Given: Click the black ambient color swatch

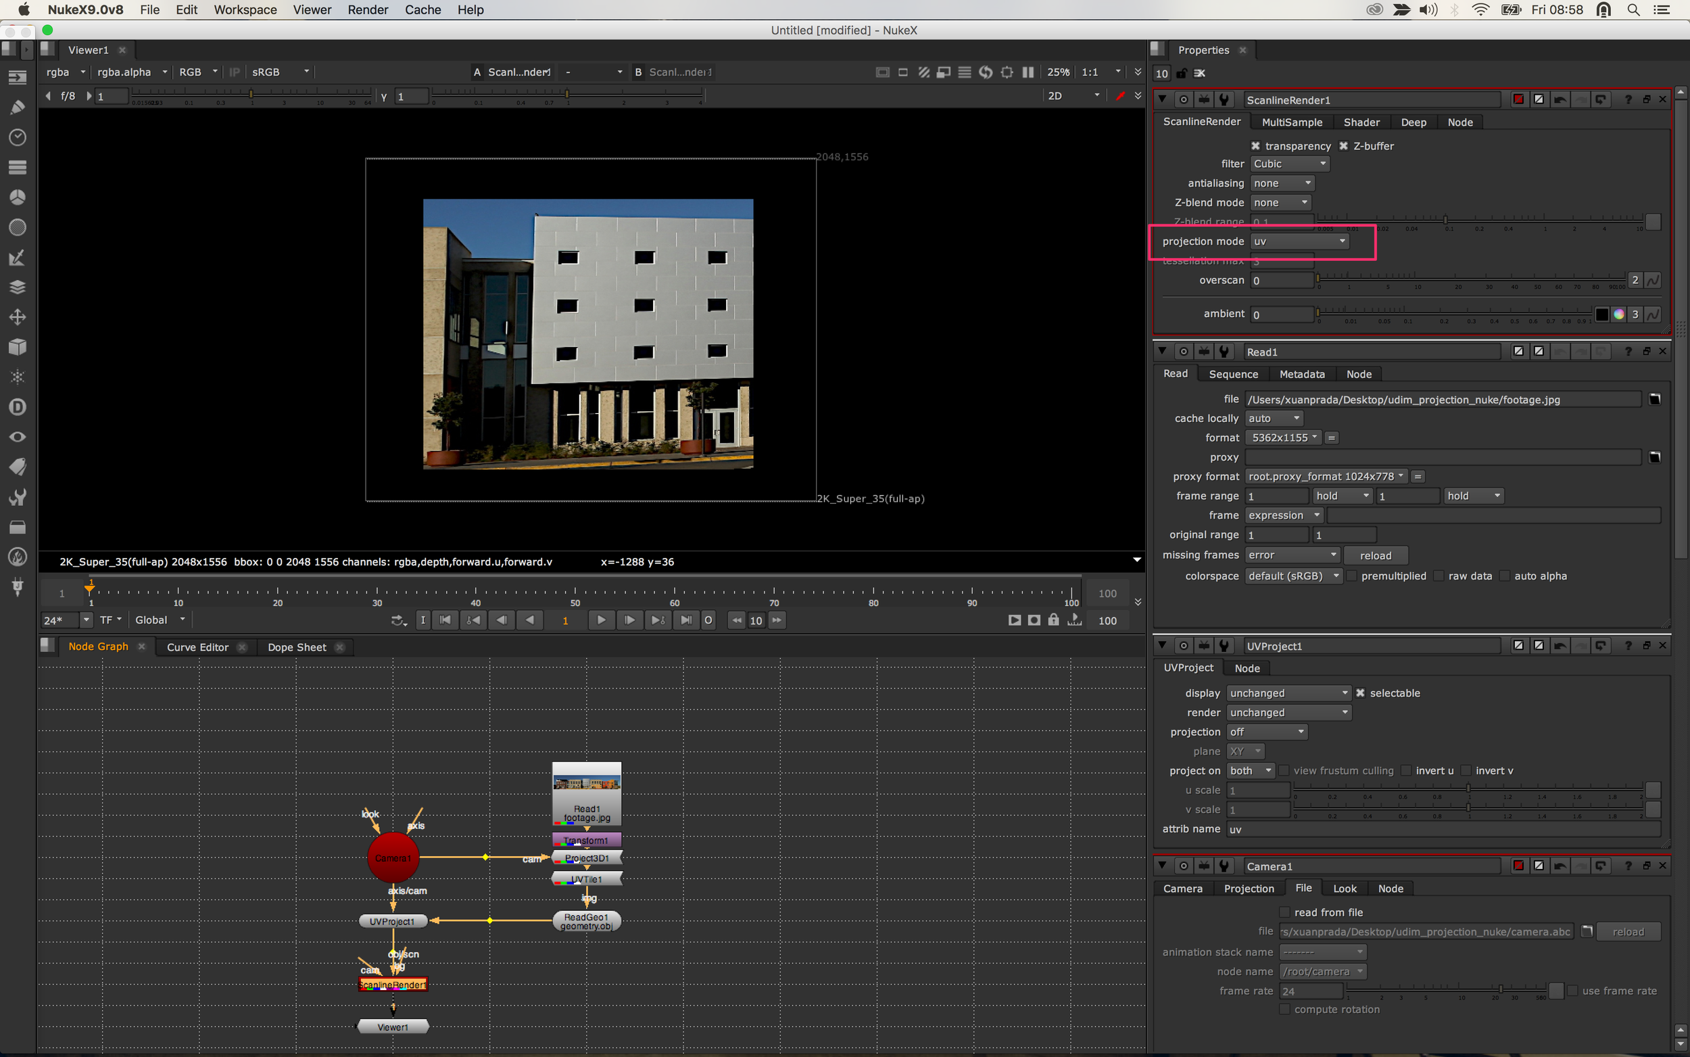Looking at the screenshot, I should coord(1601,314).
